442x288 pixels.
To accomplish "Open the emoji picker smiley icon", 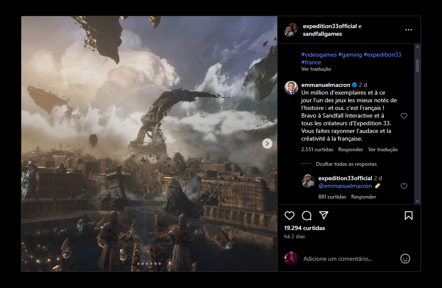I will pos(405,259).
